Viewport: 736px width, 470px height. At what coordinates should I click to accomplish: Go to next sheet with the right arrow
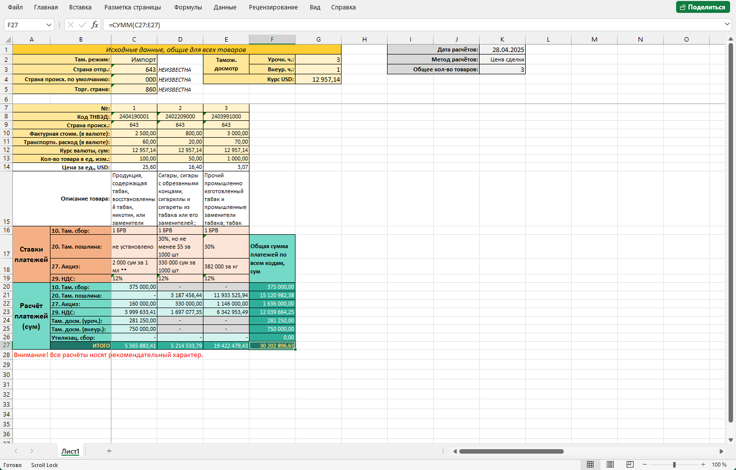(32, 451)
